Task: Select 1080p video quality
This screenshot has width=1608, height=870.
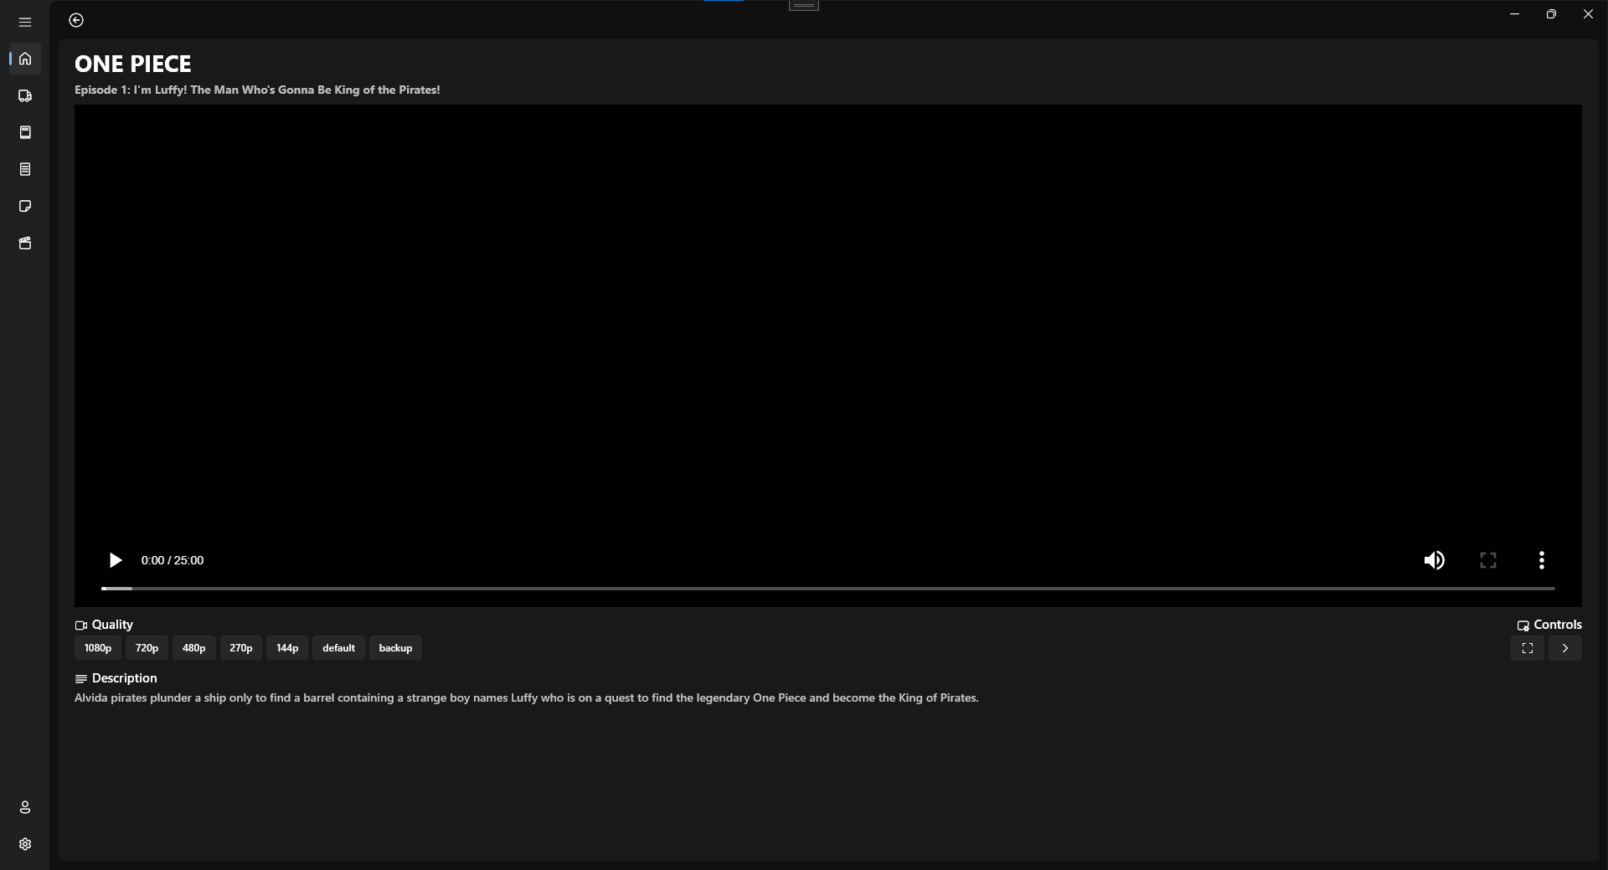Action: pos(98,648)
